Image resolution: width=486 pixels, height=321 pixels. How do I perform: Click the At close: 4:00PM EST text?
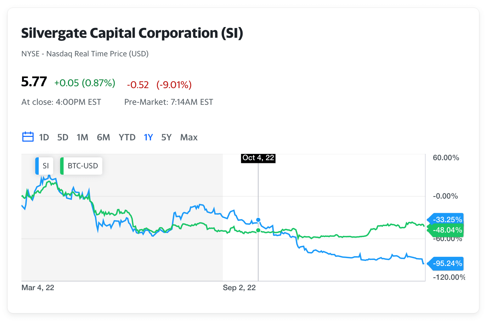click(61, 102)
